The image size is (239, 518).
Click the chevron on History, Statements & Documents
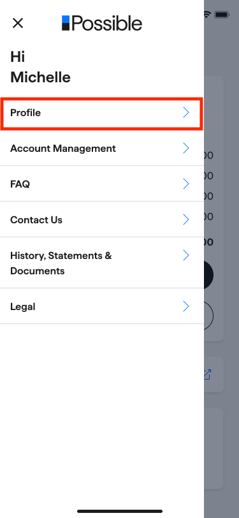tap(186, 255)
